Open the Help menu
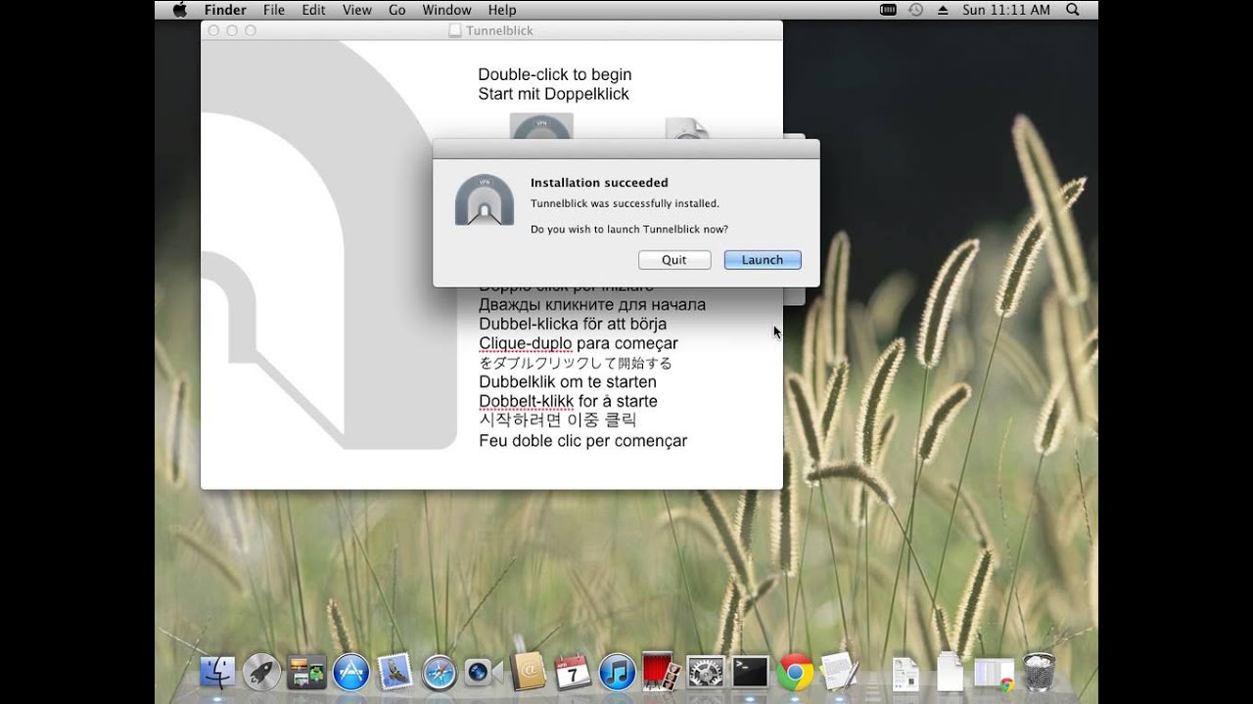This screenshot has height=704, width=1253. pyautogui.click(x=501, y=10)
